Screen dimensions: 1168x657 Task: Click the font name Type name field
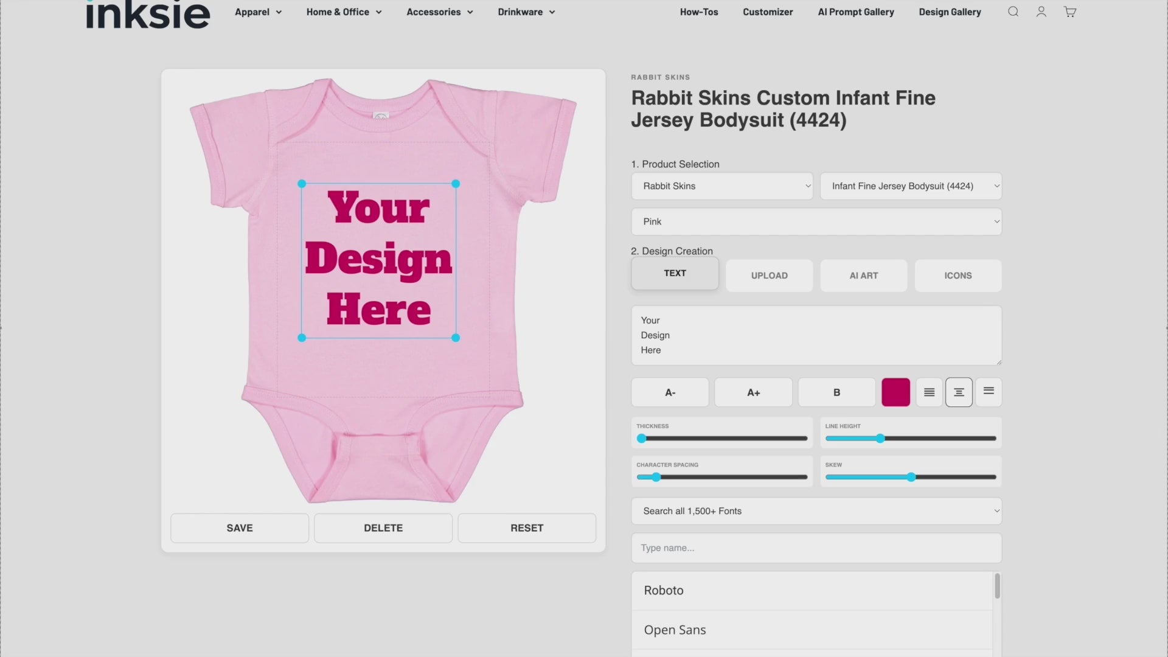coord(816,548)
